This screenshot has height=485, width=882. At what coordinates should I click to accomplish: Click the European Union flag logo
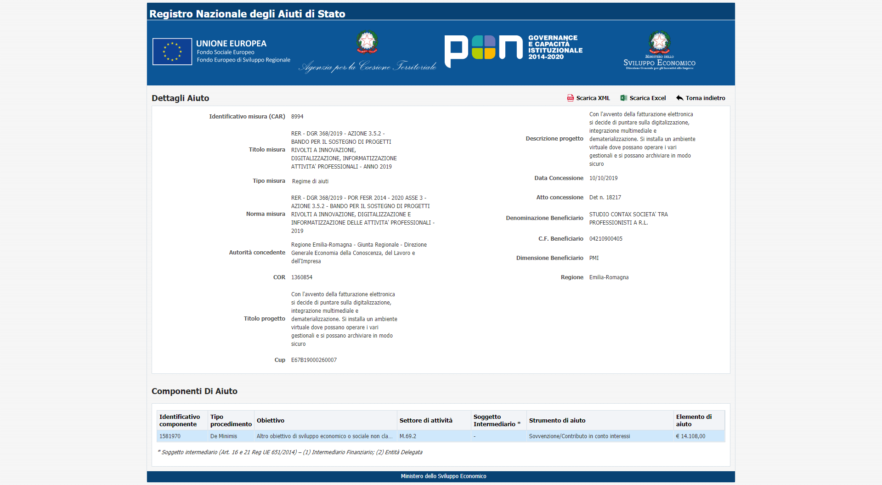[x=172, y=51]
